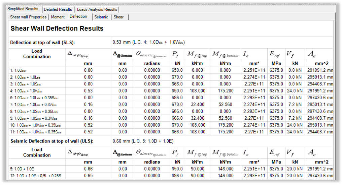Click the 175.200 moment value in row 11

click(225, 132)
